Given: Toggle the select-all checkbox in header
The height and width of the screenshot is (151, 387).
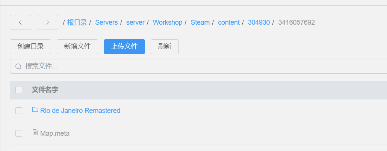Looking at the screenshot, I should (x=19, y=90).
